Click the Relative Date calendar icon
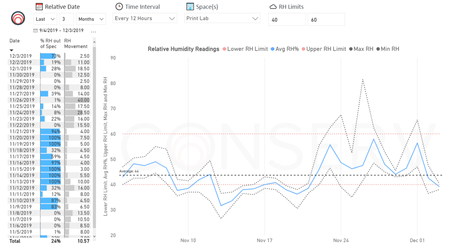 pos(39,6)
